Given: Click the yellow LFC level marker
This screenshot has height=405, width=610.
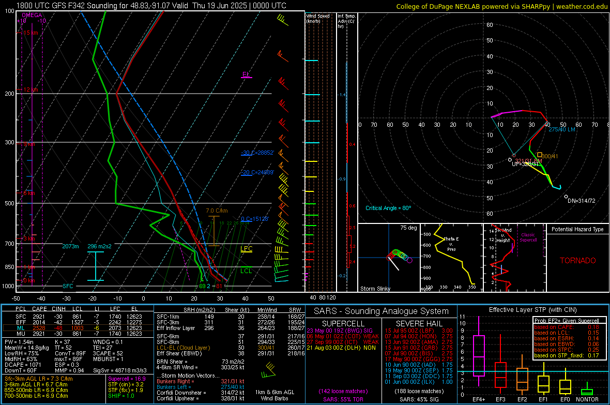Looking at the screenshot, I should [x=246, y=249].
